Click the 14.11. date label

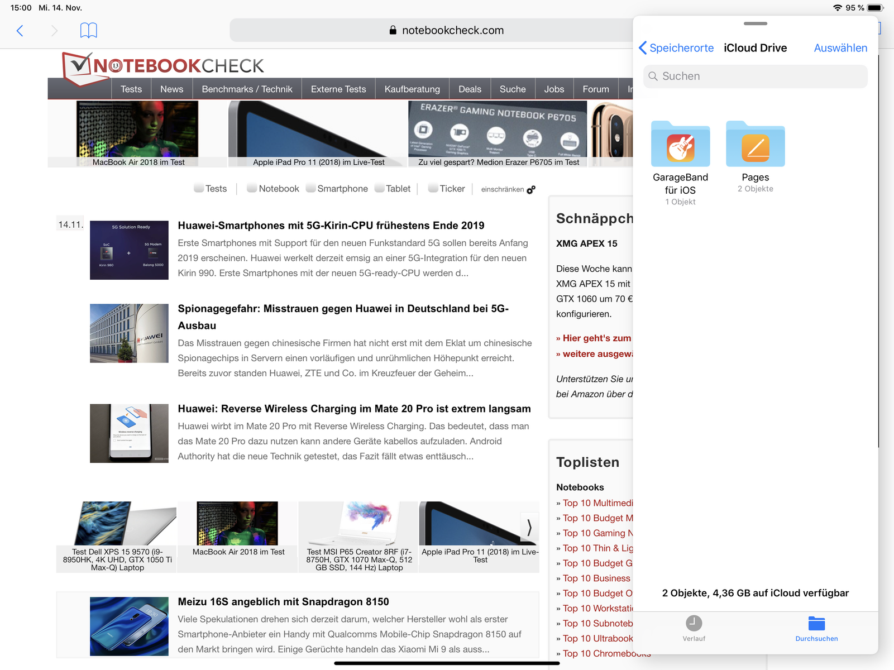point(70,224)
